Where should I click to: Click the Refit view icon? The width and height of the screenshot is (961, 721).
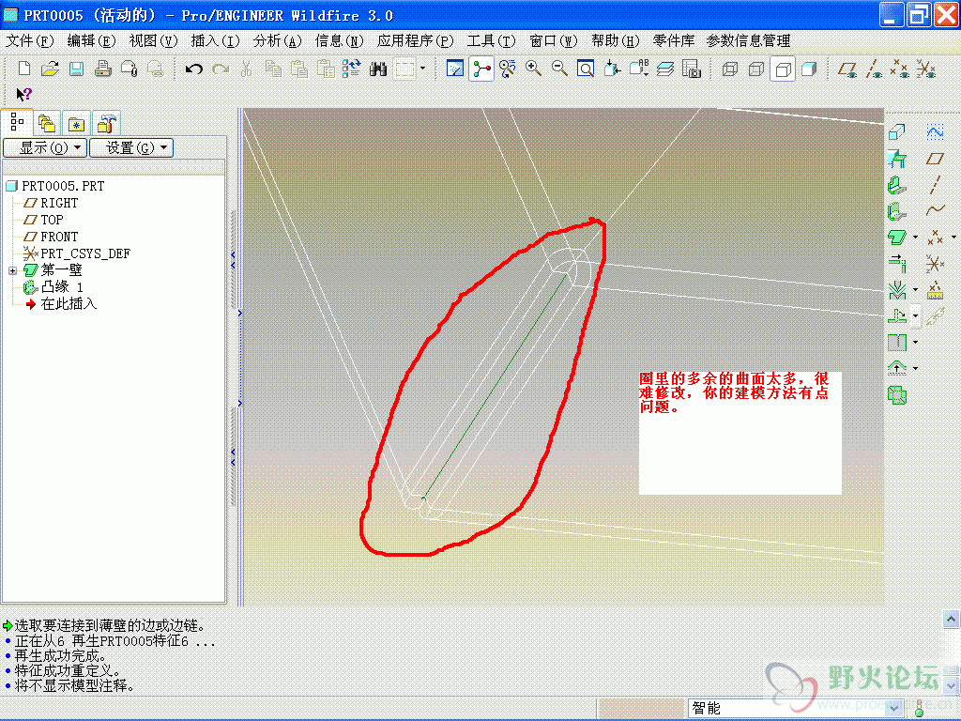pyautogui.click(x=586, y=69)
